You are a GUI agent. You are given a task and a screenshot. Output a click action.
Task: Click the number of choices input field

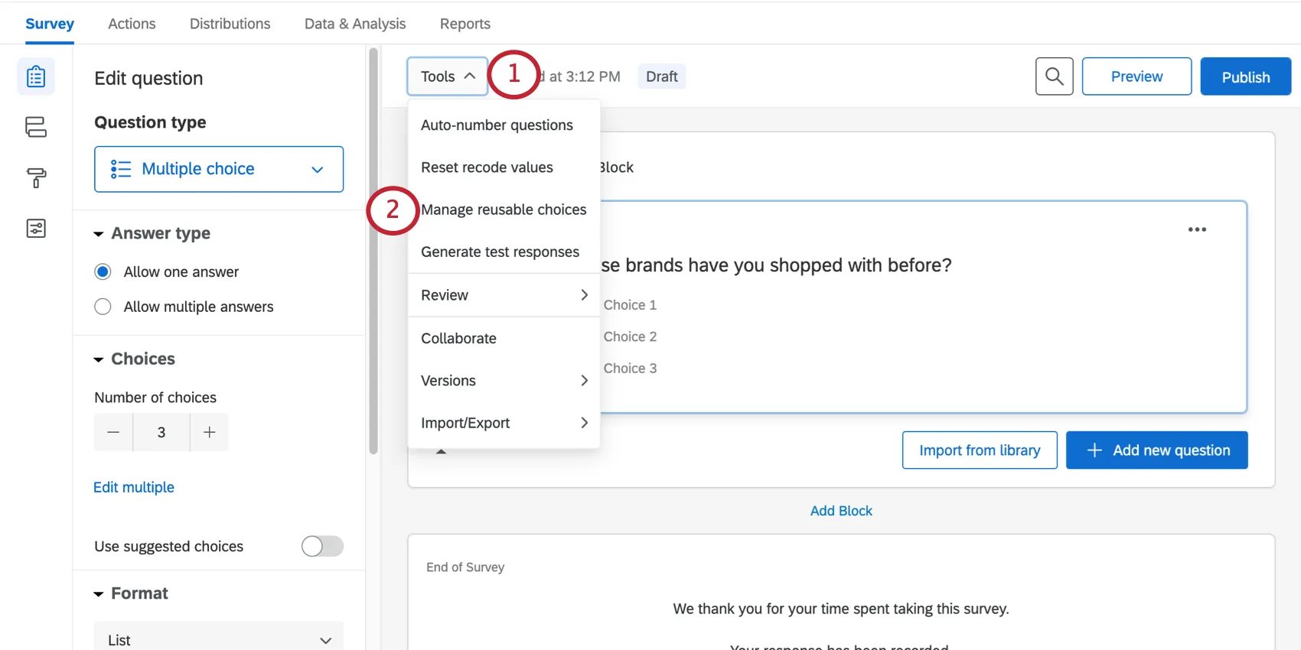pos(161,432)
